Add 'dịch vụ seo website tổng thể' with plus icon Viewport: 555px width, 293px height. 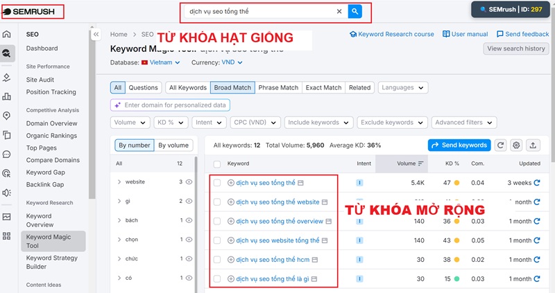coord(231,240)
